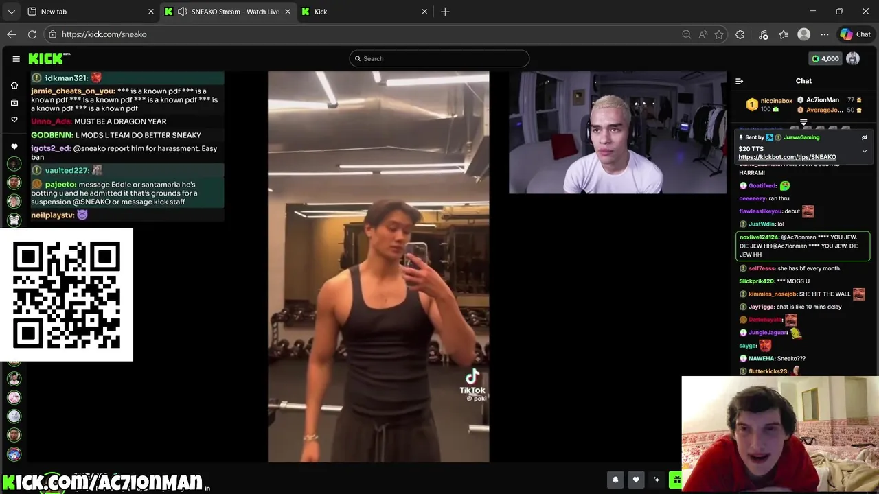Click username JayFigga in chat
This screenshot has height=494, width=879.
coord(761,307)
